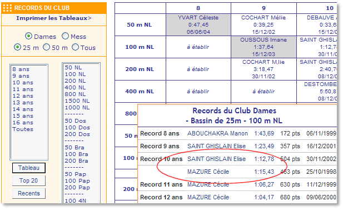
Task: Select the Tous pool option
Action: pyautogui.click(x=75, y=47)
